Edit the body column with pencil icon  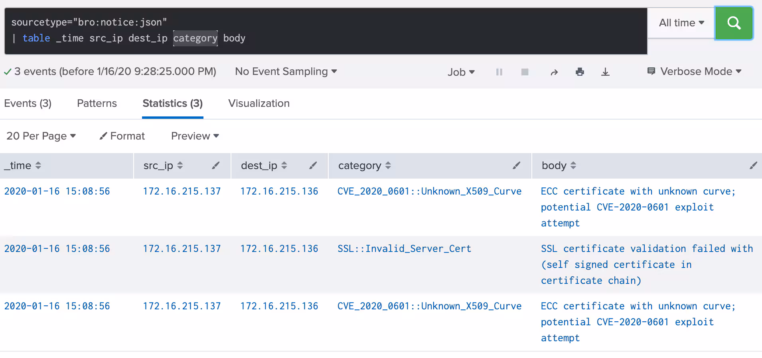click(x=753, y=165)
